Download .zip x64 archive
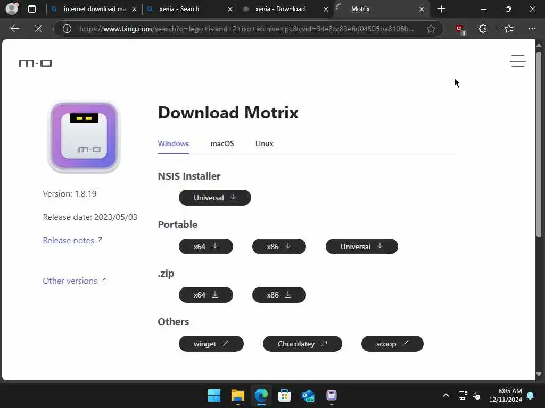Screen dimensions: 545x408 [206, 295]
